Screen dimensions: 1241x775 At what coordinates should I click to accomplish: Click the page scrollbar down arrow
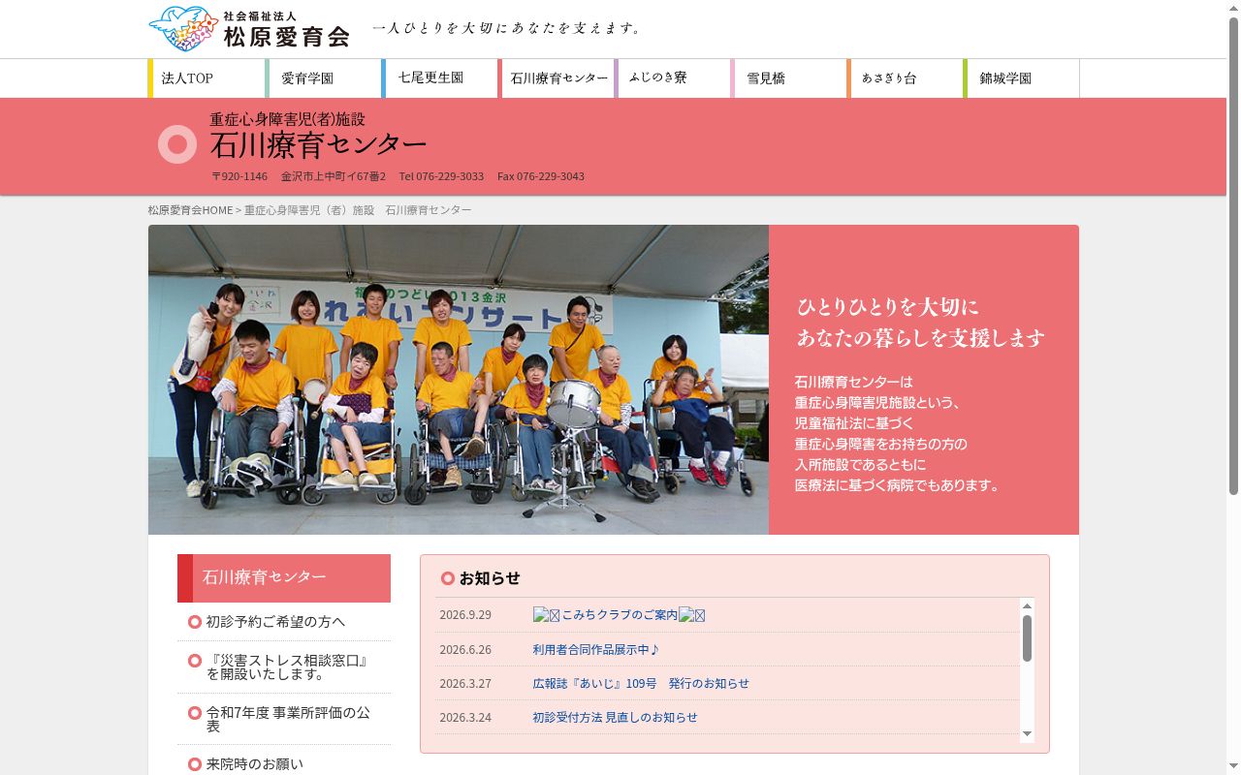tap(1233, 767)
